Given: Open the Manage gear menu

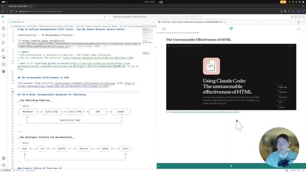Looking at the screenshot, I should [x=3, y=165].
